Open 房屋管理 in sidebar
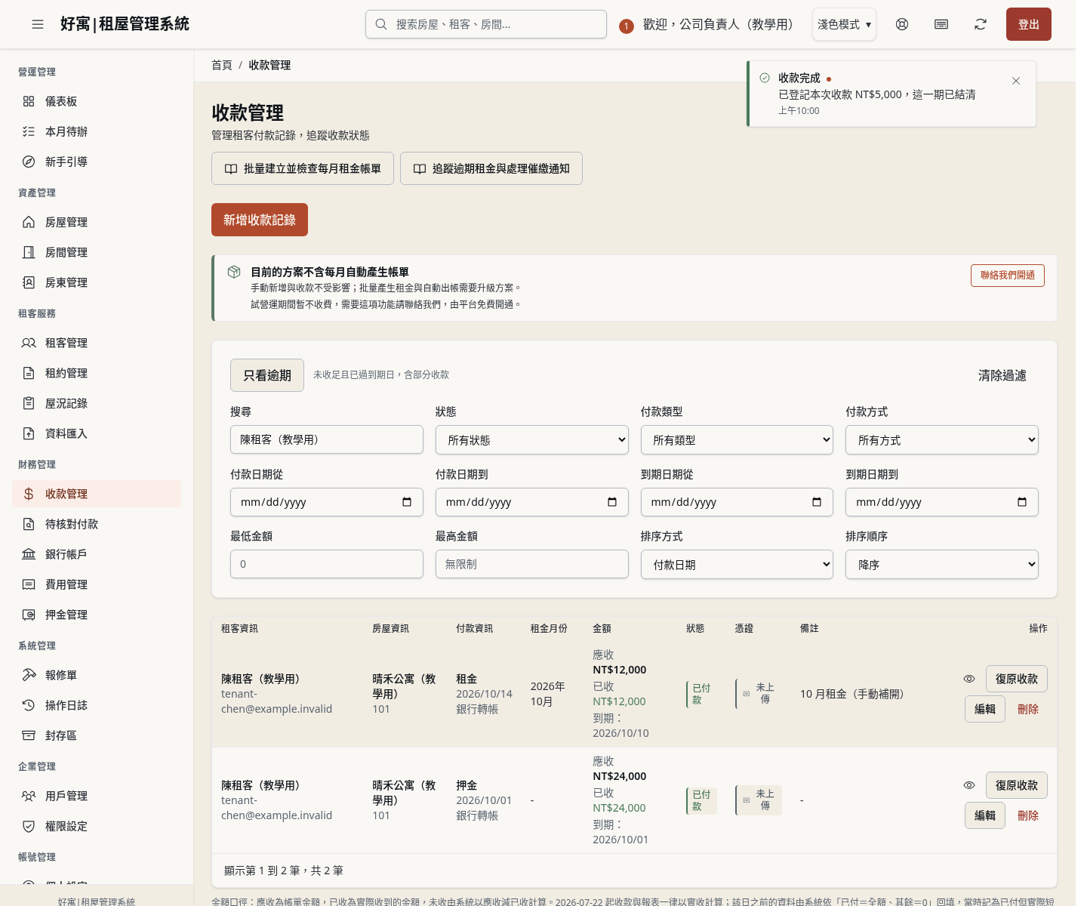The height and width of the screenshot is (906, 1087). (x=97, y=222)
